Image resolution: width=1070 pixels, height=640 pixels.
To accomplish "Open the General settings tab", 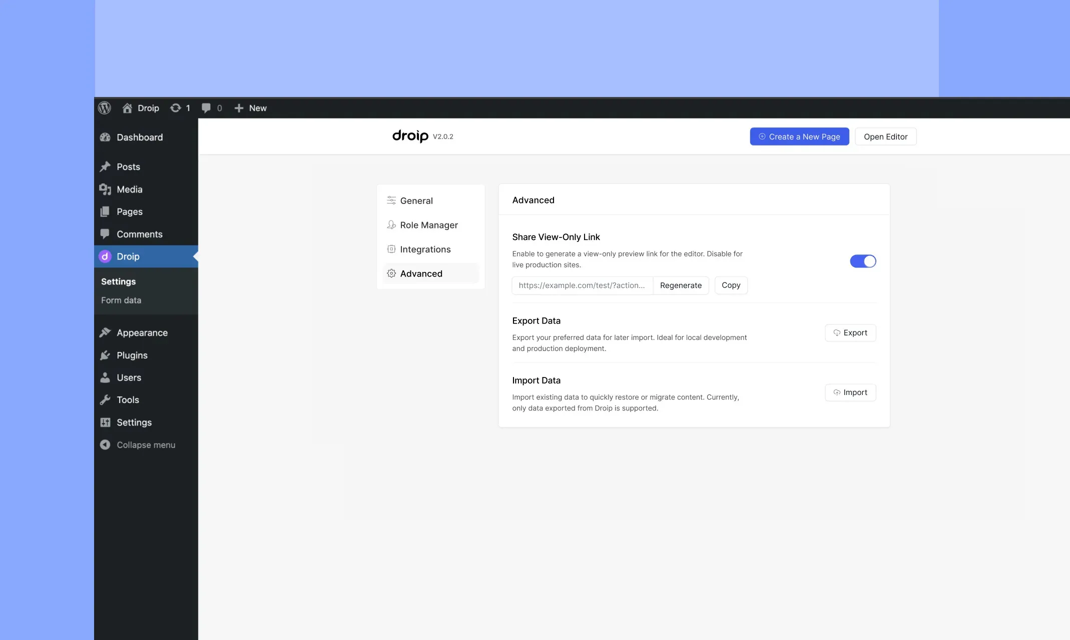I will tap(430, 200).
